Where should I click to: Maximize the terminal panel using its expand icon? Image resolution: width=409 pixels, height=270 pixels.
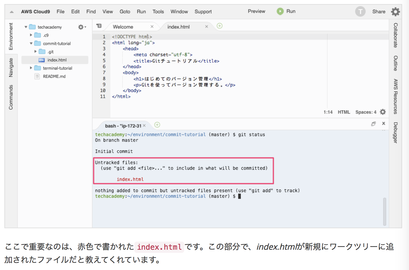click(373, 123)
